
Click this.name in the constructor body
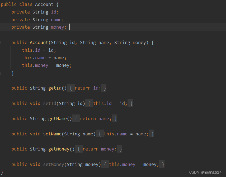coord(34,58)
